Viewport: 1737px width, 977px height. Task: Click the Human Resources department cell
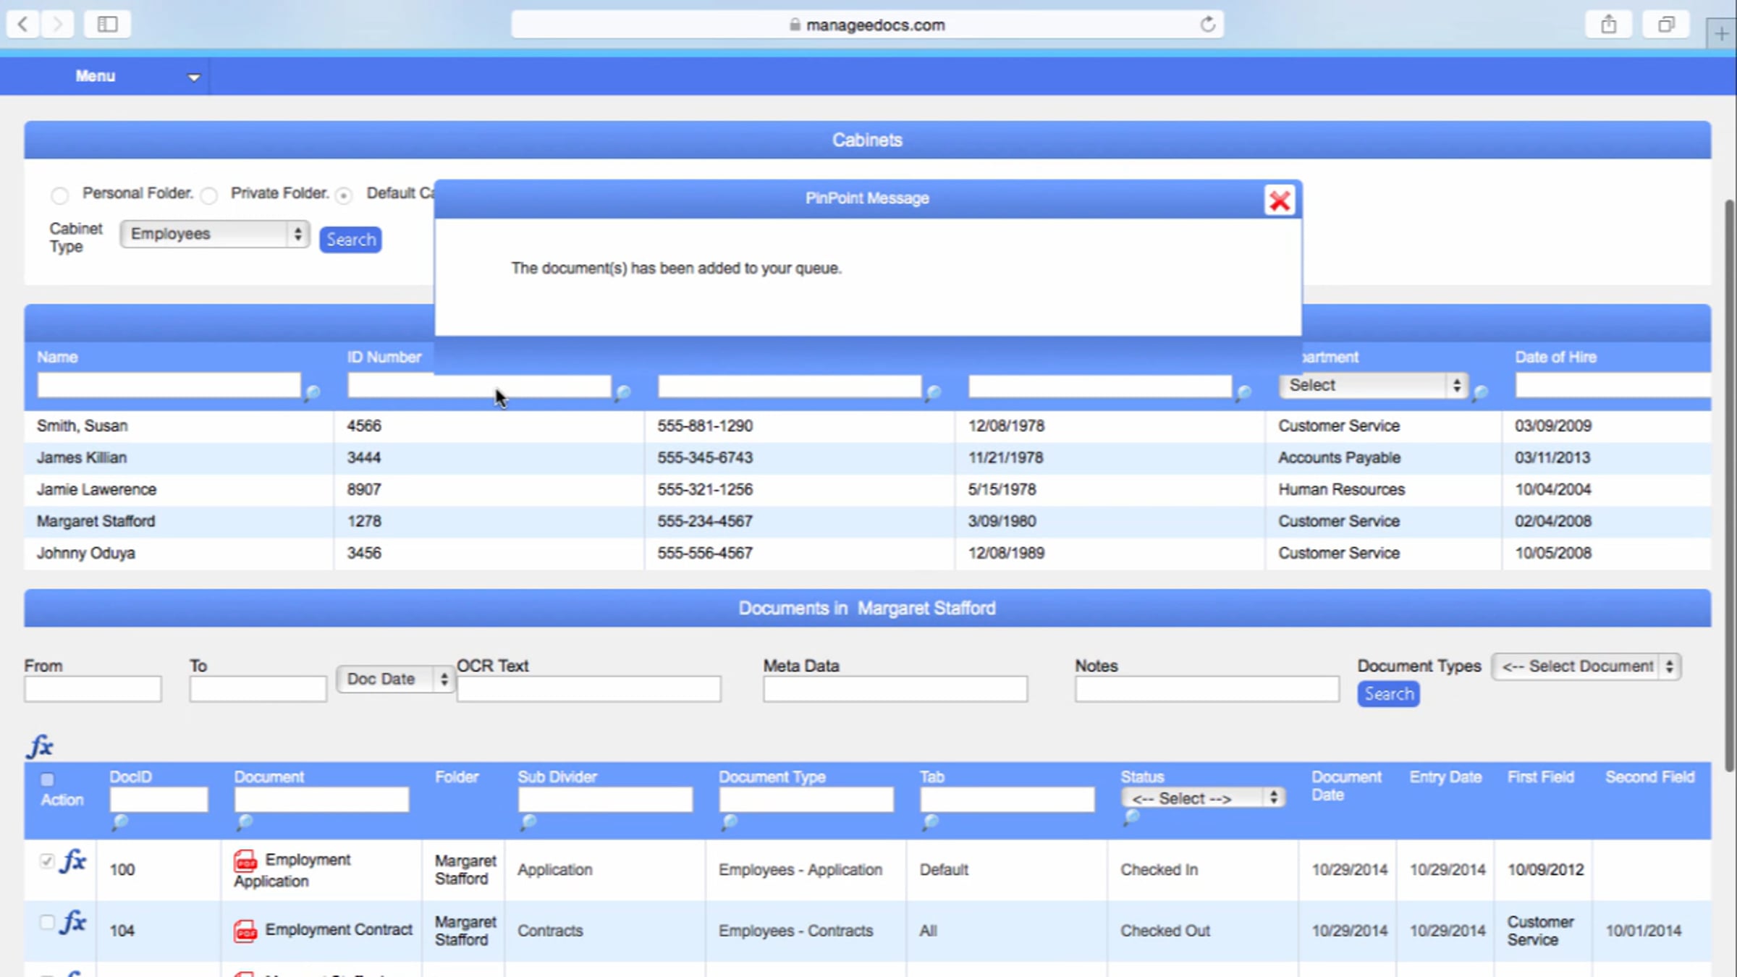[x=1341, y=490]
